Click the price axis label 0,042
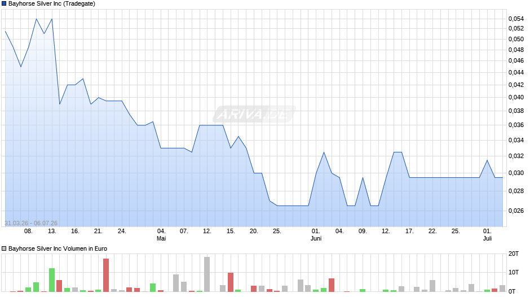This screenshot has height=297, width=530. (x=516, y=85)
